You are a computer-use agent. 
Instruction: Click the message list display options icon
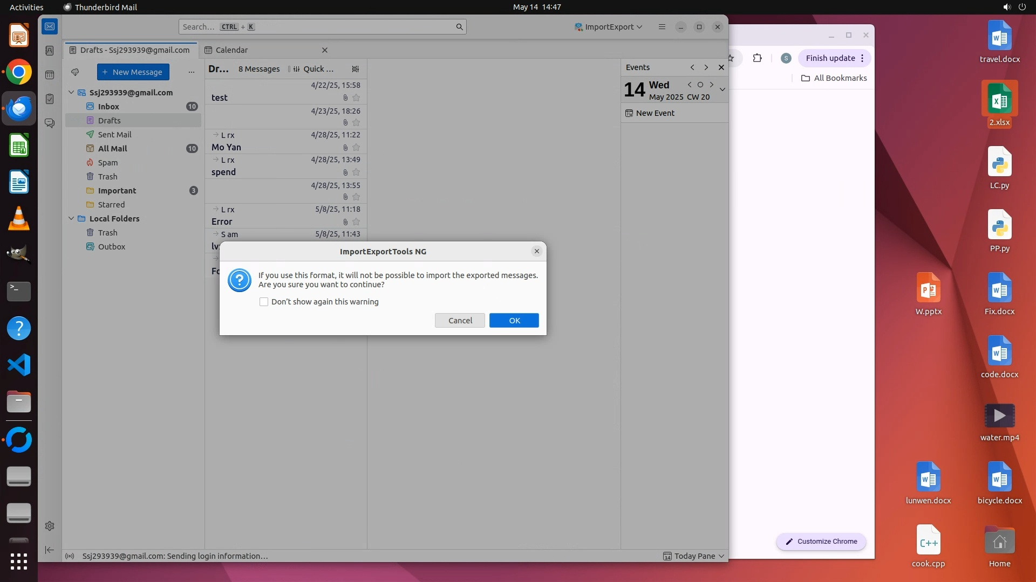(x=355, y=69)
